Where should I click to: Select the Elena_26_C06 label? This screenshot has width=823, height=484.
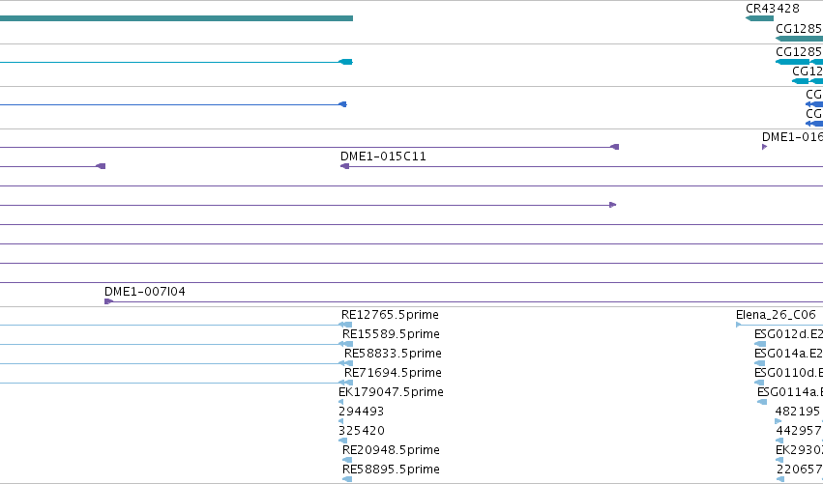[776, 315]
